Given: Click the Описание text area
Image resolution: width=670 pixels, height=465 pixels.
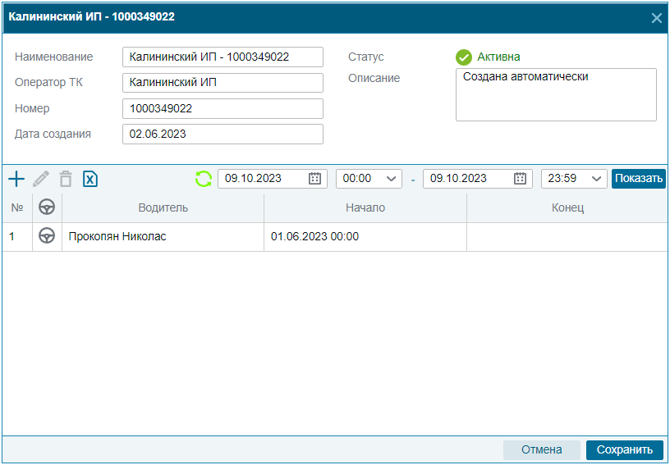Looking at the screenshot, I should pos(556,94).
